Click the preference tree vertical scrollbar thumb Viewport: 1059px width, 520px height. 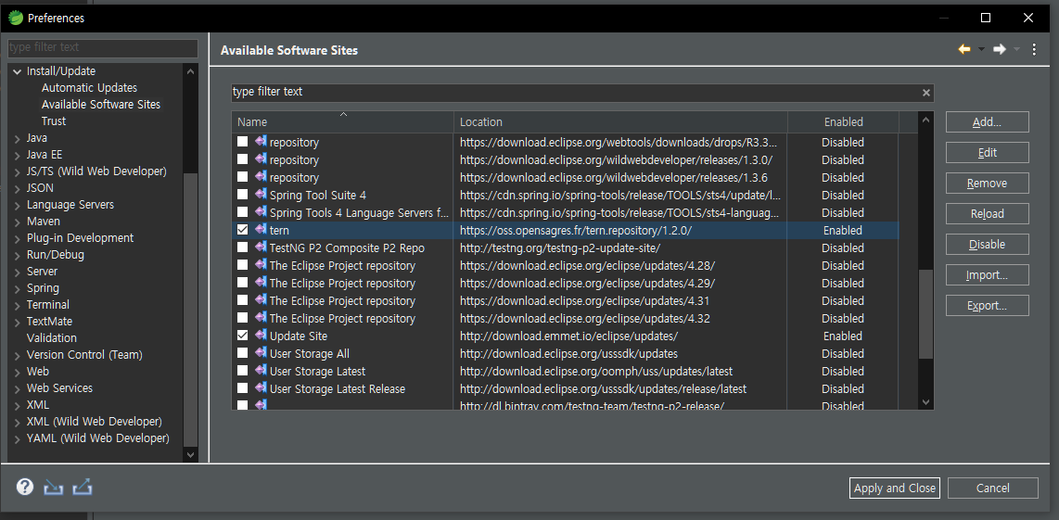(191, 310)
